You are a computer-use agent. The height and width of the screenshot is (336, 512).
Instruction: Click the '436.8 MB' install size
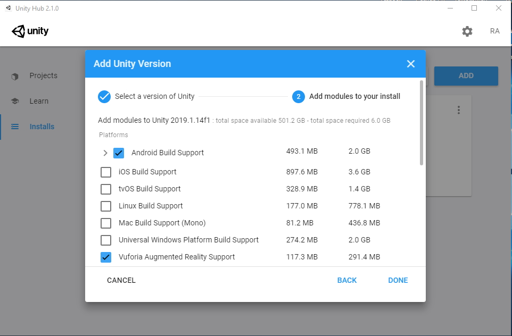(364, 223)
